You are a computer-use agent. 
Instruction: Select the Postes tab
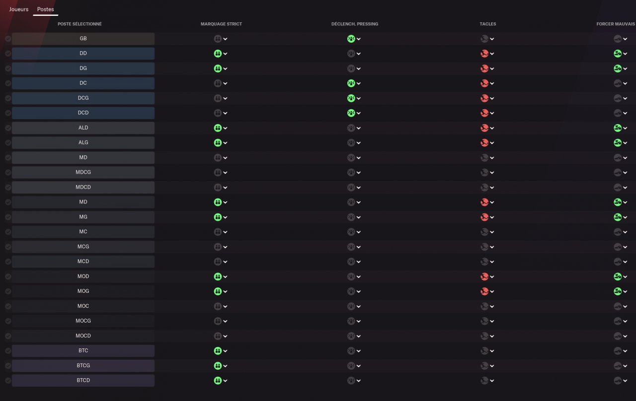(46, 9)
